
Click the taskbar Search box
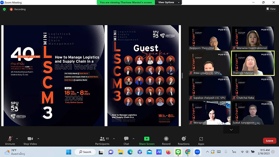(x=85, y=152)
